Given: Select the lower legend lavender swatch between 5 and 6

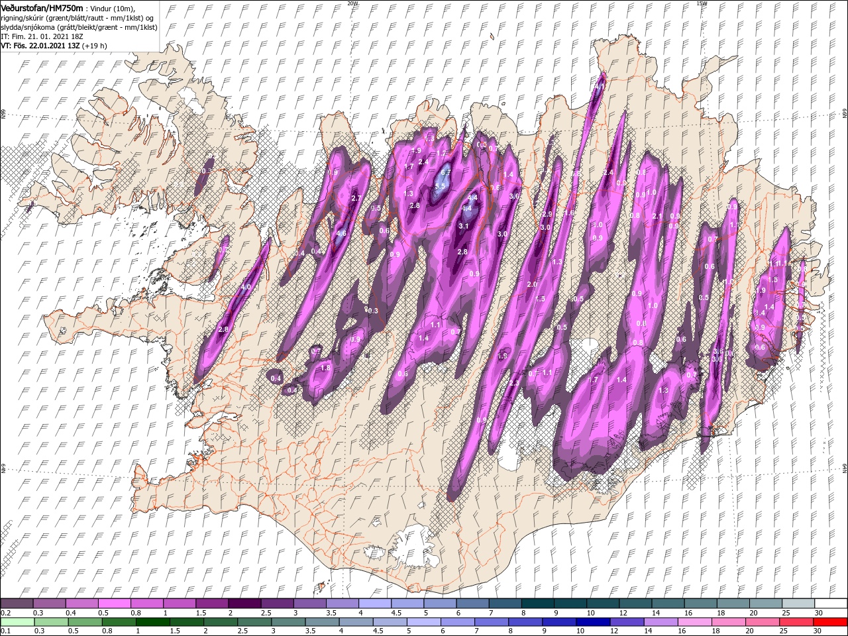Looking at the screenshot, I should 424,622.
